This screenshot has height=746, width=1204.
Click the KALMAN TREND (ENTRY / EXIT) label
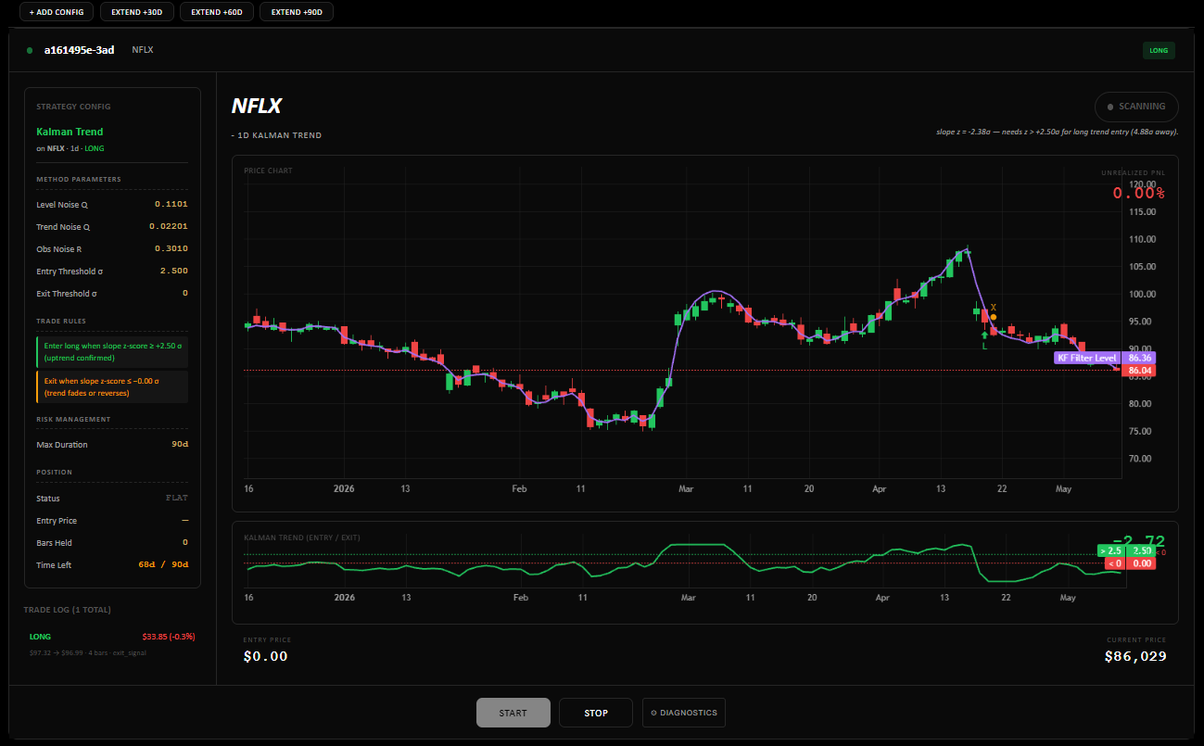[x=302, y=537]
